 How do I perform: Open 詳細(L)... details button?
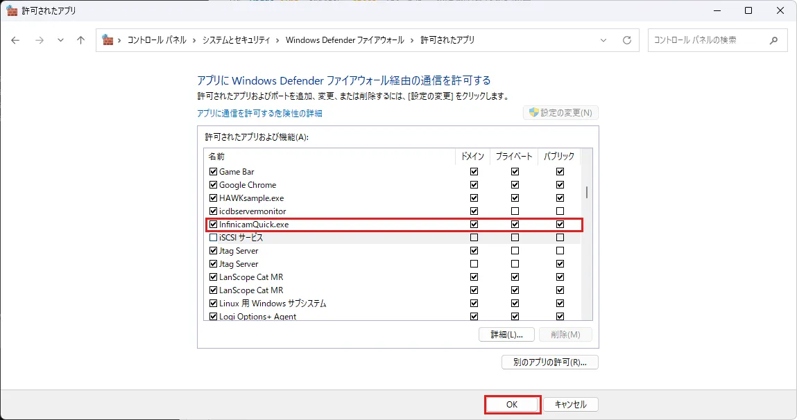tap(507, 335)
